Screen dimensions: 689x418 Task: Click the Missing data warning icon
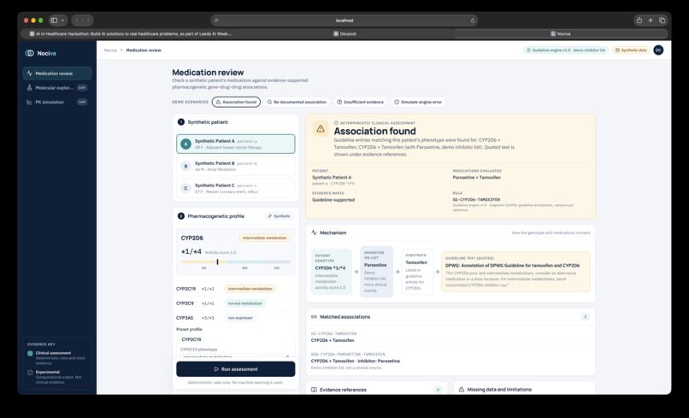tap(462, 390)
